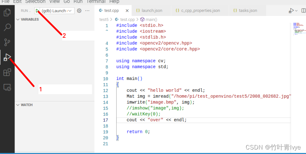Click on #include <opencv2/opencv.hpp> line

pos(154,43)
